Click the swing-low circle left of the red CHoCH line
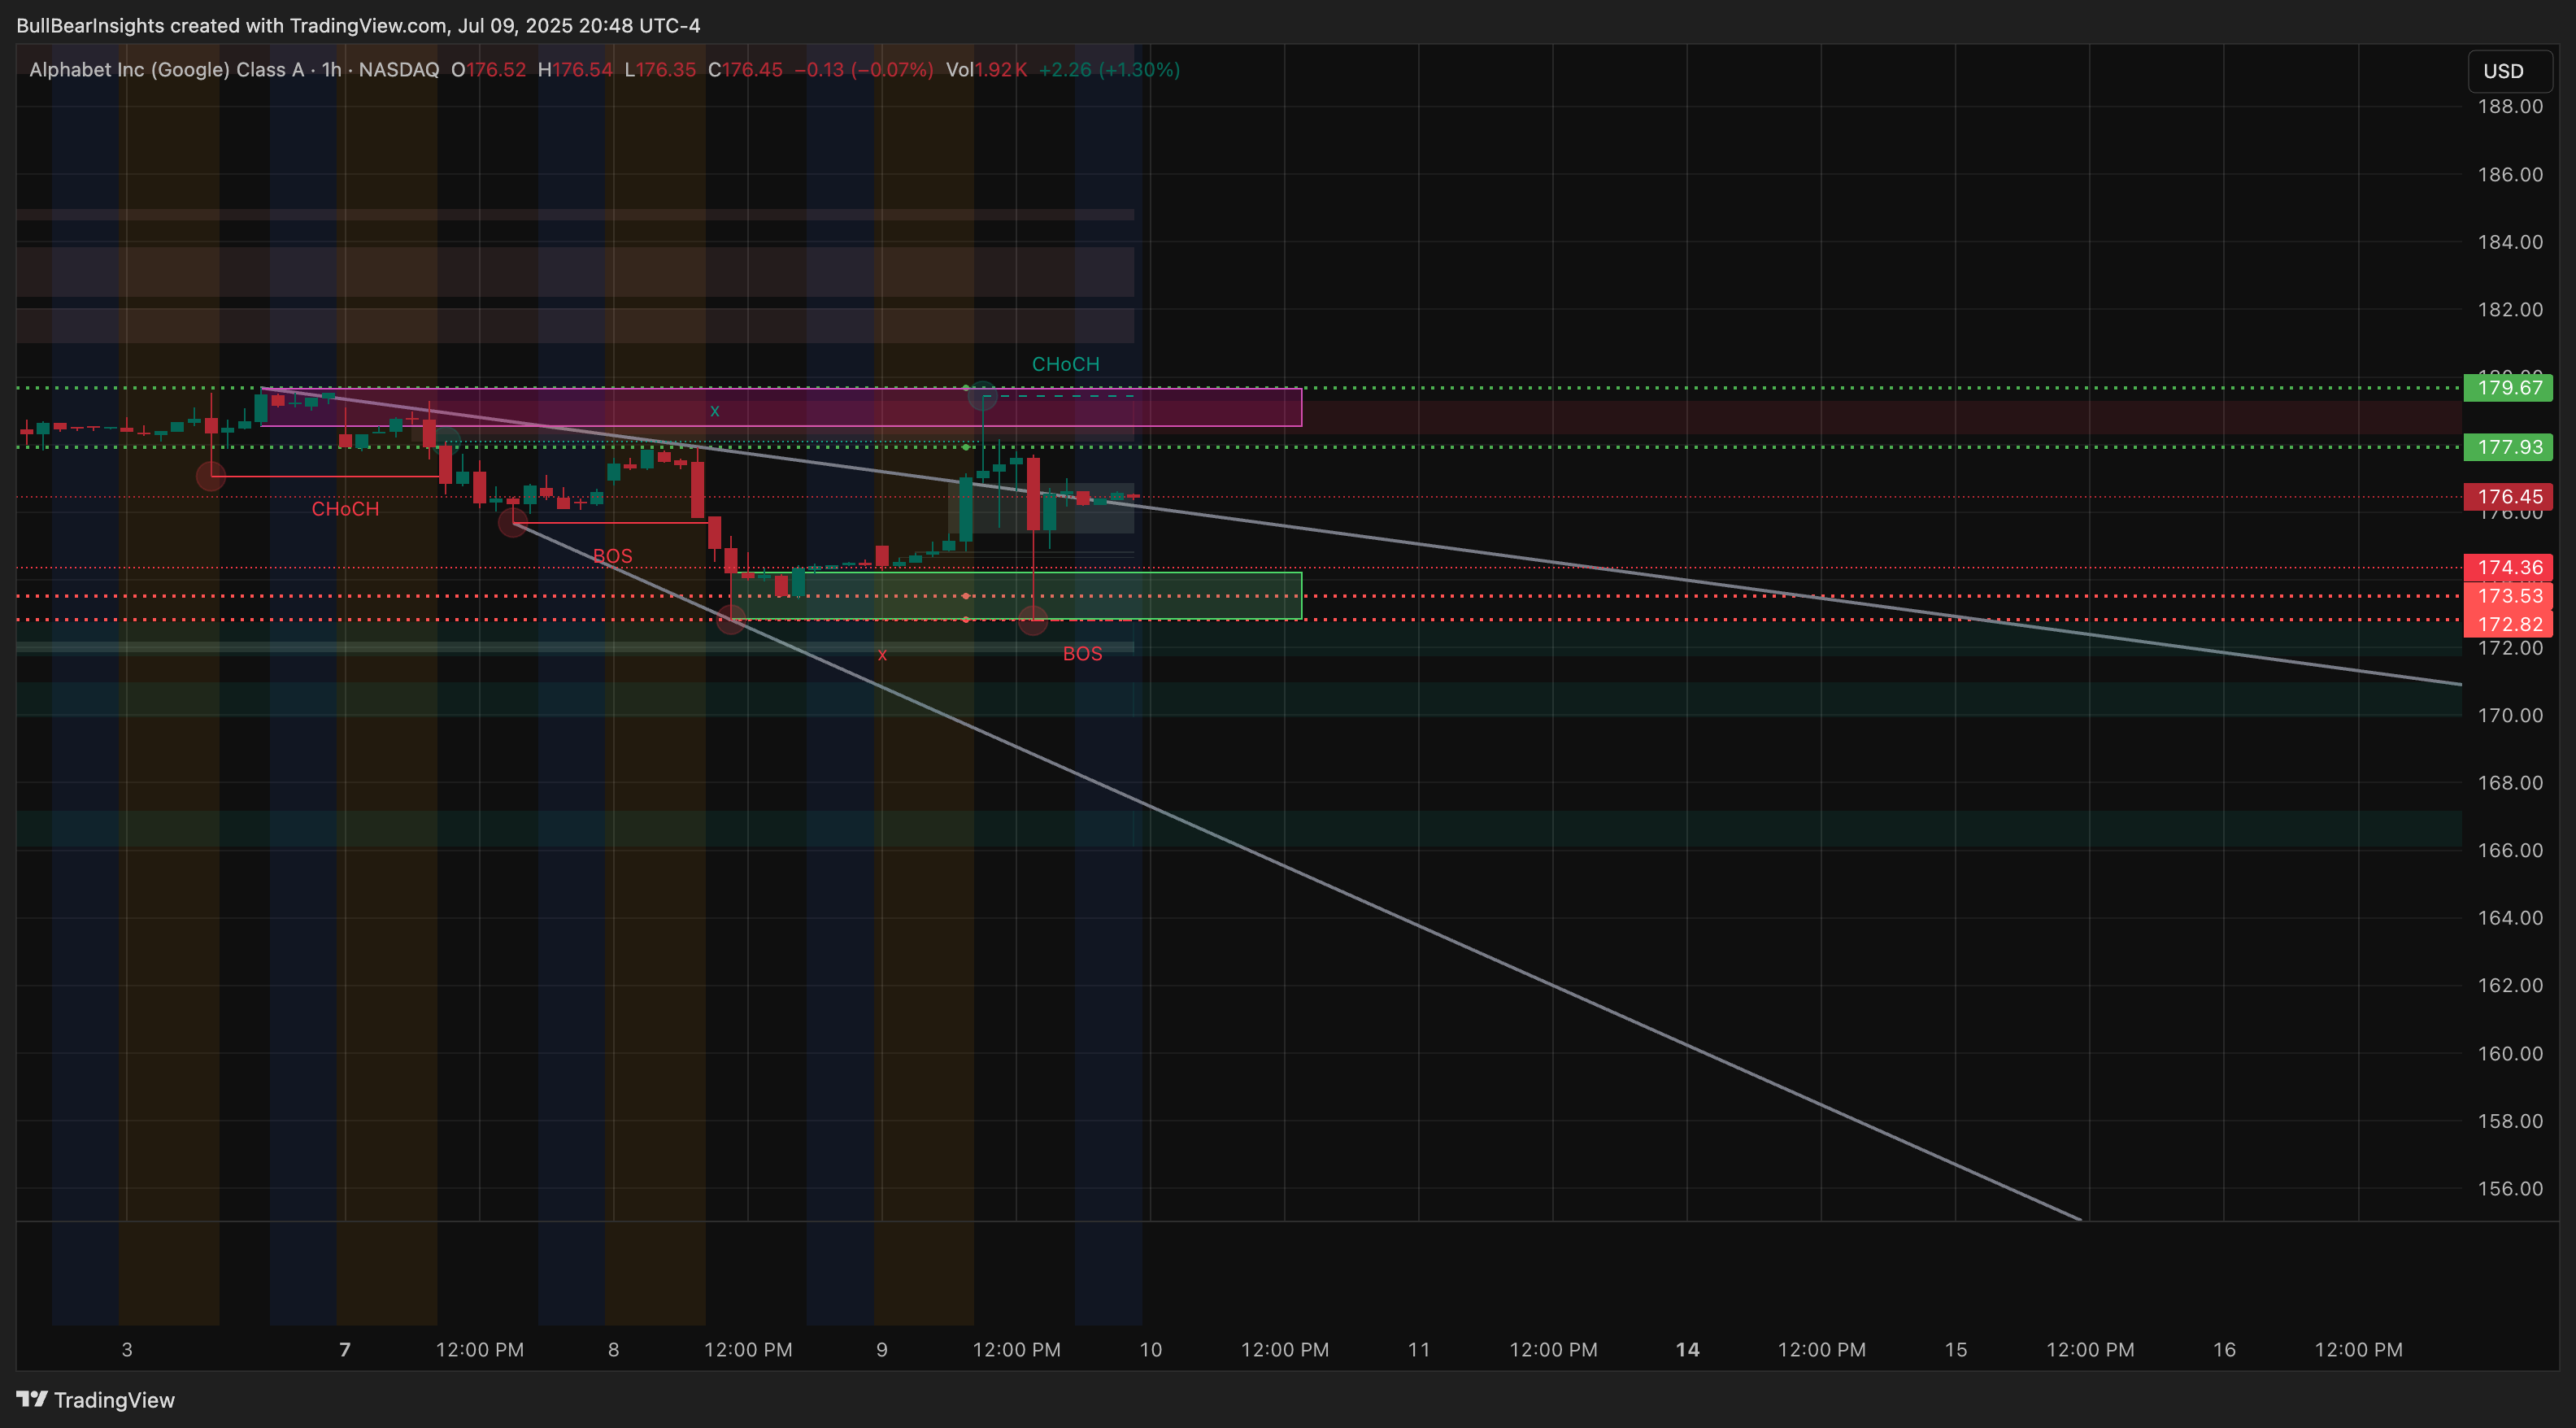This screenshot has height=1428, width=2576. point(210,476)
